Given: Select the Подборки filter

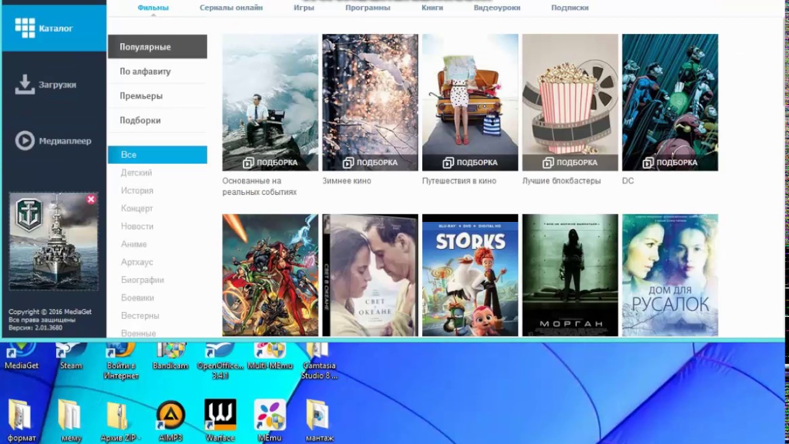Looking at the screenshot, I should tap(157, 120).
